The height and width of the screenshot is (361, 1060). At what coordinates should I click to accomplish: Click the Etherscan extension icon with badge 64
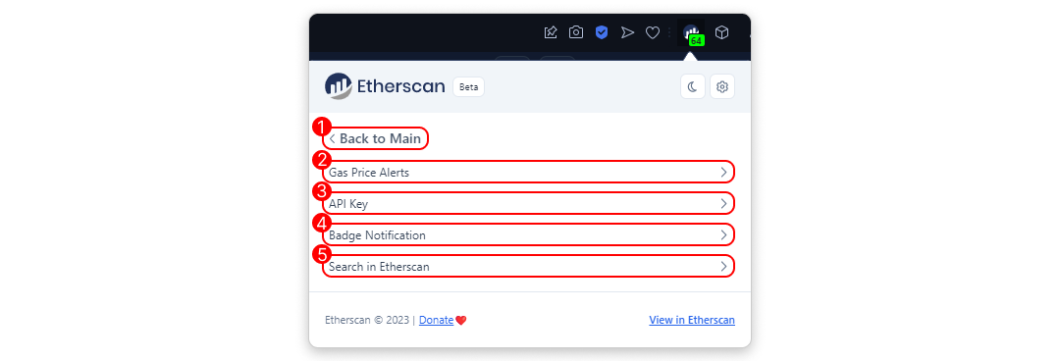pos(692,33)
